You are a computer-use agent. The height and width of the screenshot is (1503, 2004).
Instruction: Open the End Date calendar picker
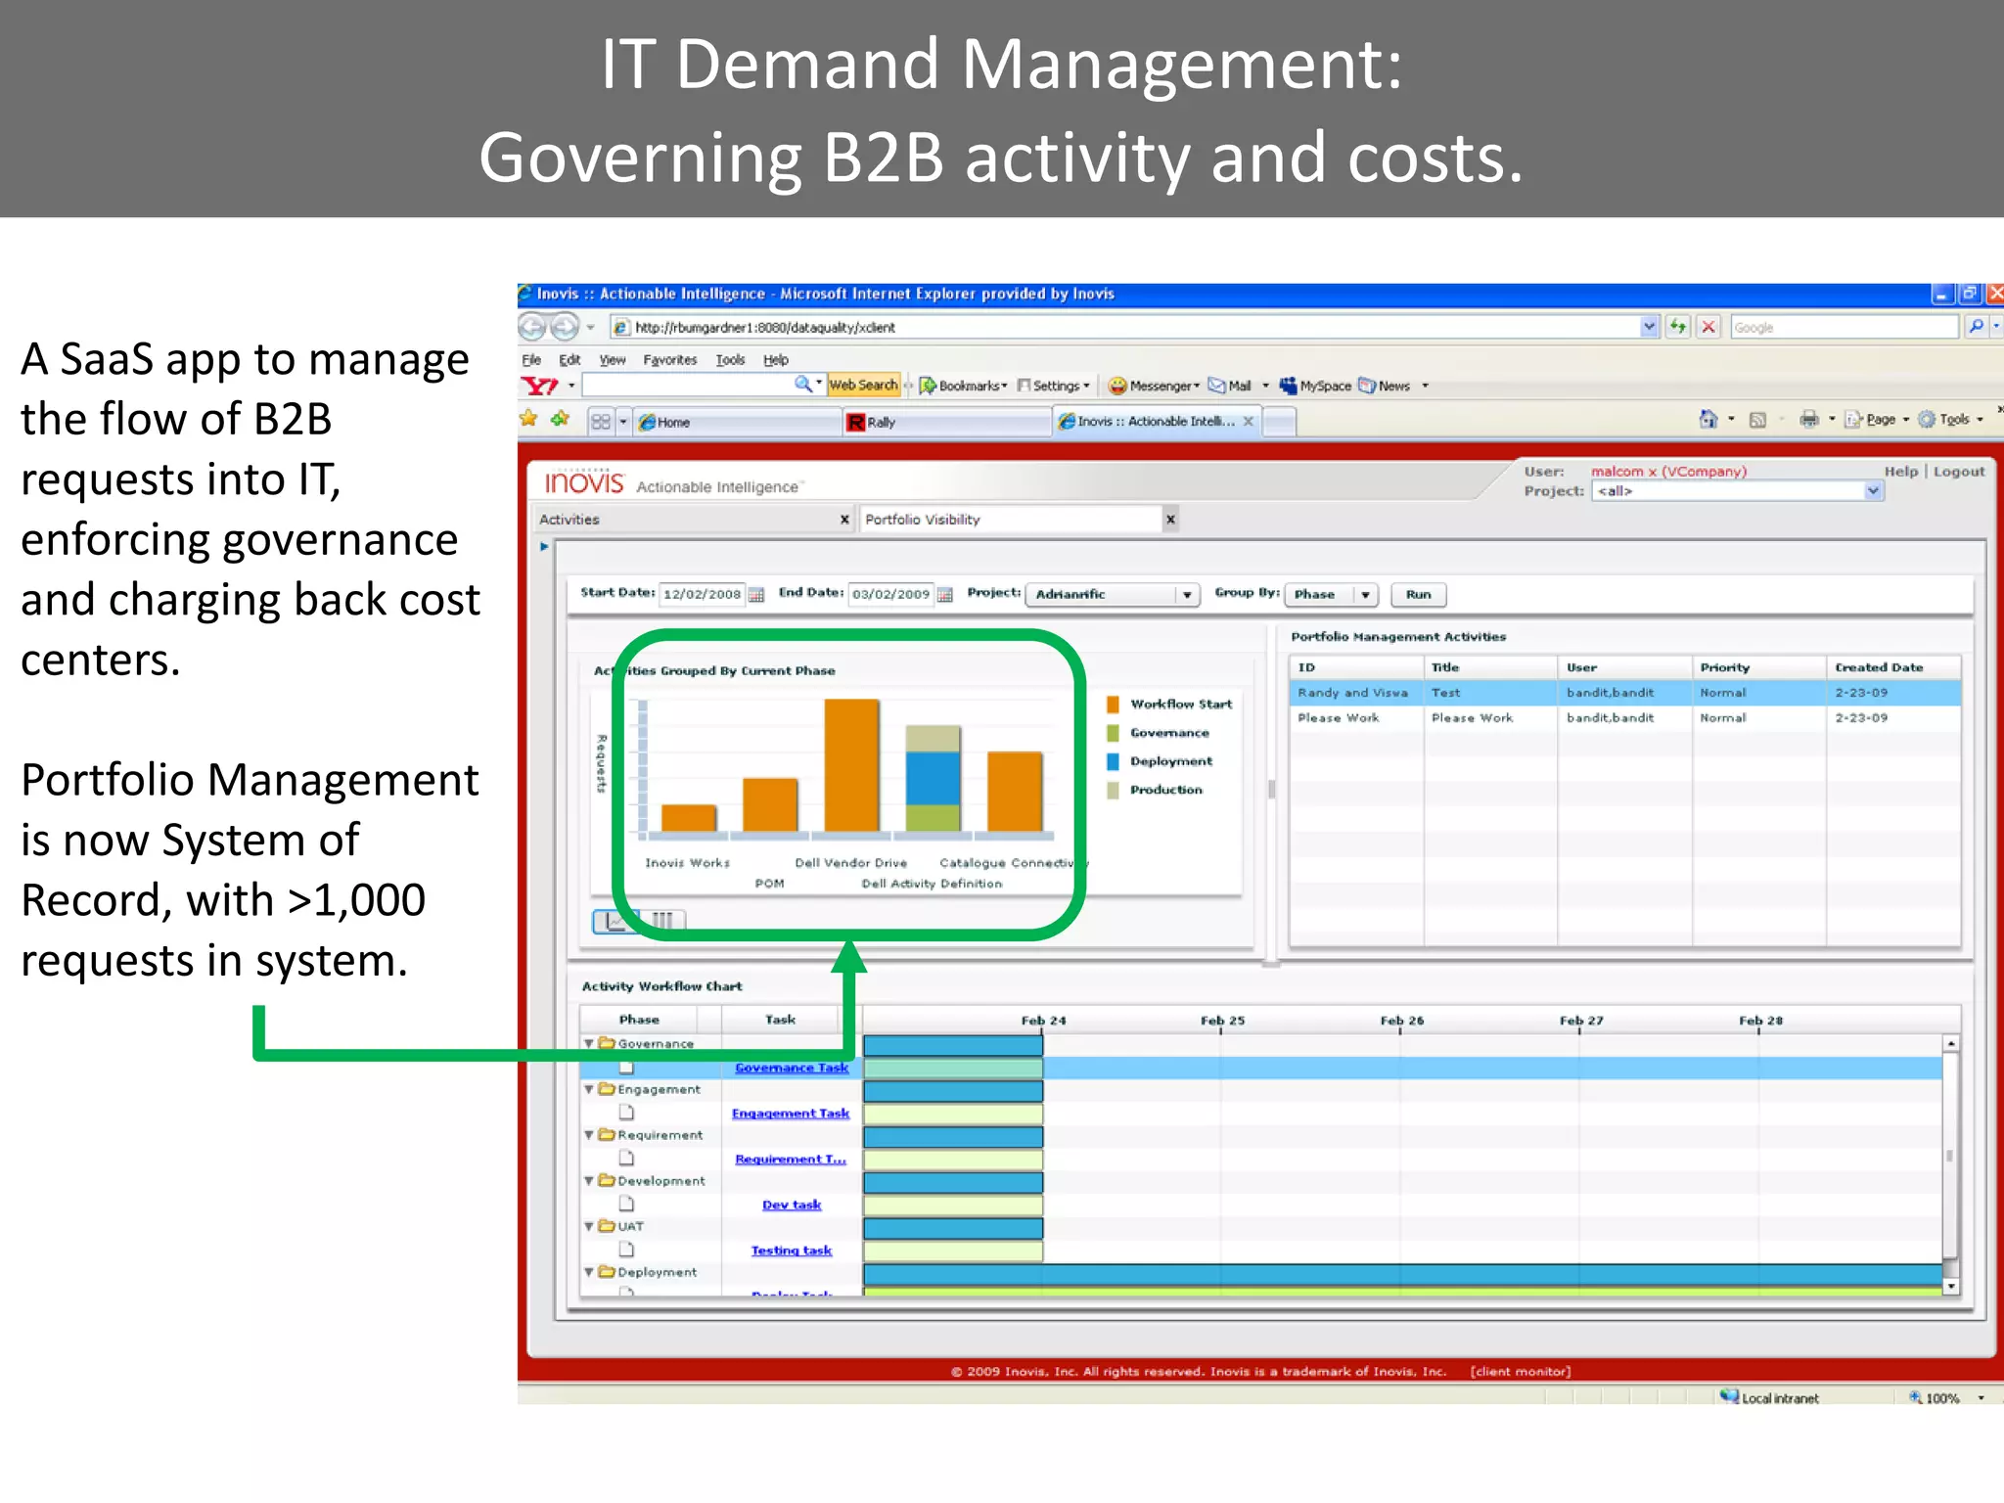pos(944,594)
